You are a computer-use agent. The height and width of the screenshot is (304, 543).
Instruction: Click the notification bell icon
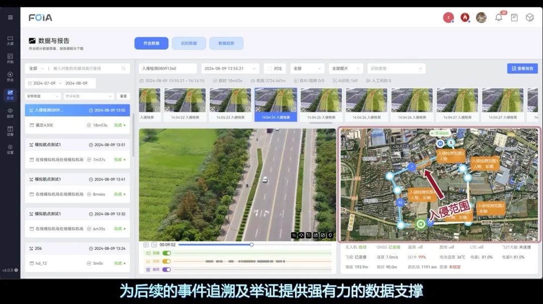[x=498, y=18]
